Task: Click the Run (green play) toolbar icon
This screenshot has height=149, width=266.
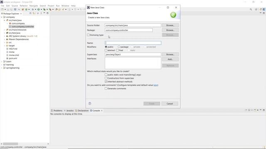Action: pyautogui.click(x=39, y=10)
